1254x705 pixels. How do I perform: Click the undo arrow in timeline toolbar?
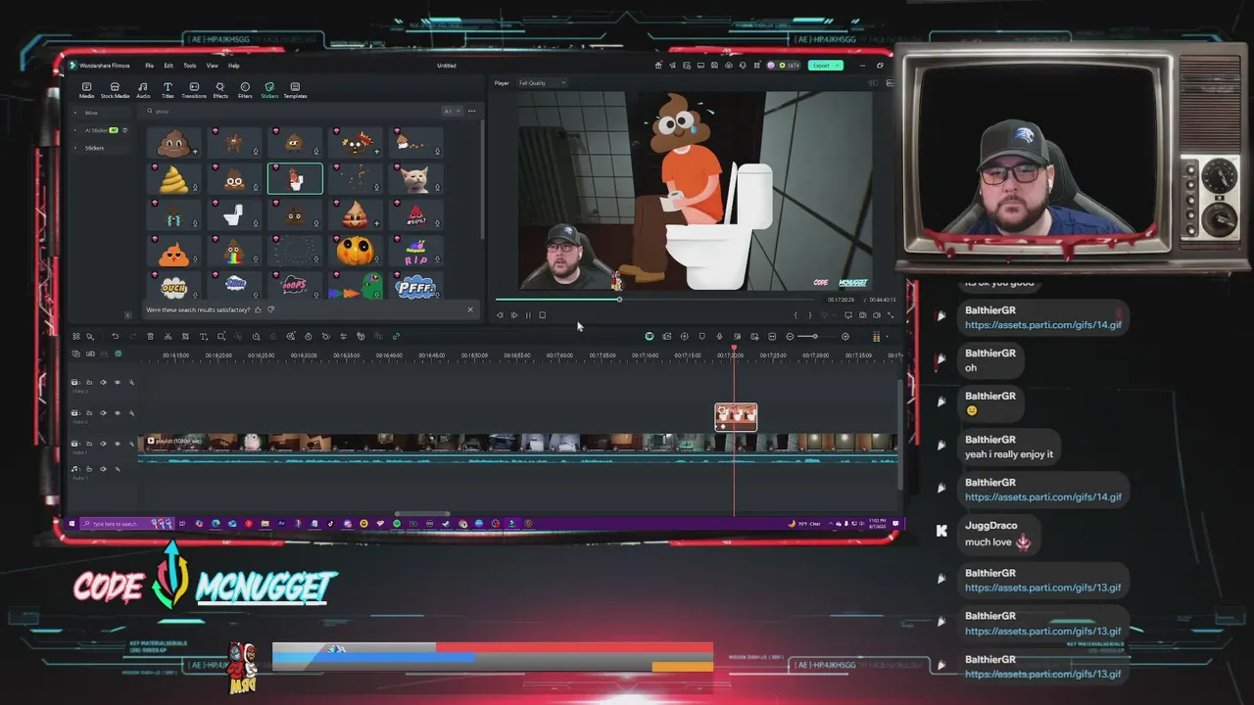(115, 336)
